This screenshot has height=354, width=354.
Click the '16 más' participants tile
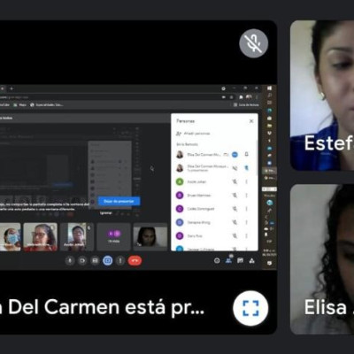(x=113, y=237)
